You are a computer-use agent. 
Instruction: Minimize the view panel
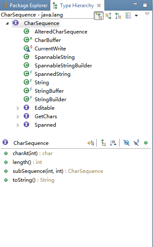(135, 4)
